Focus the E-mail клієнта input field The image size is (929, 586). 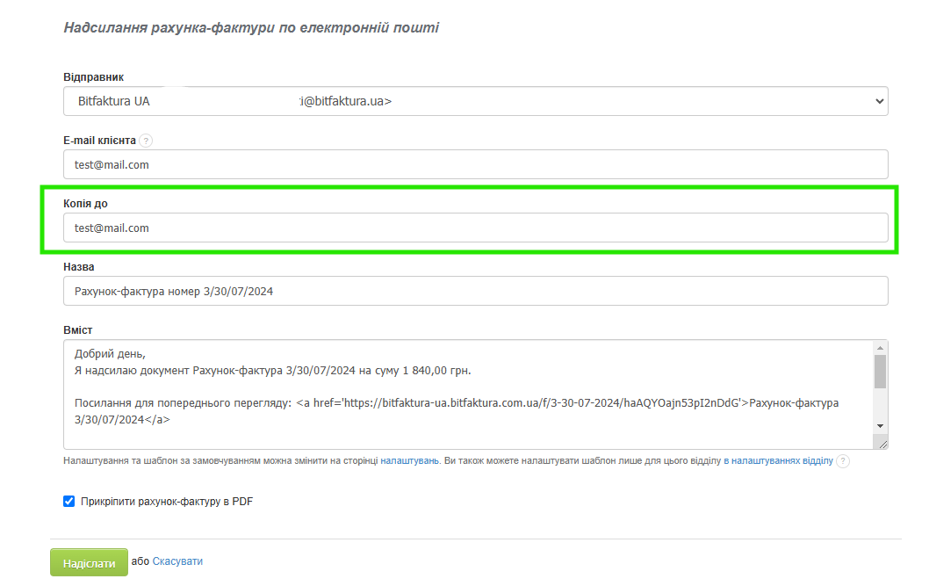[x=475, y=164]
